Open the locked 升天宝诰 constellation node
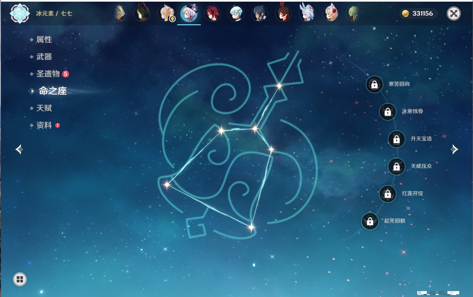The height and width of the screenshot is (297, 473). 396,139
